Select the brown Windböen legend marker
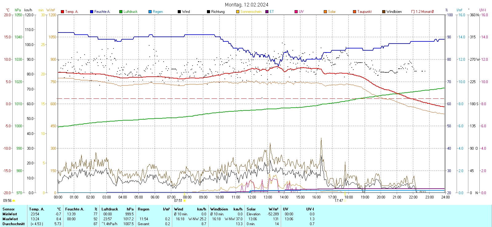Image resolution: width=492 pixels, height=227 pixels. pos(384,12)
